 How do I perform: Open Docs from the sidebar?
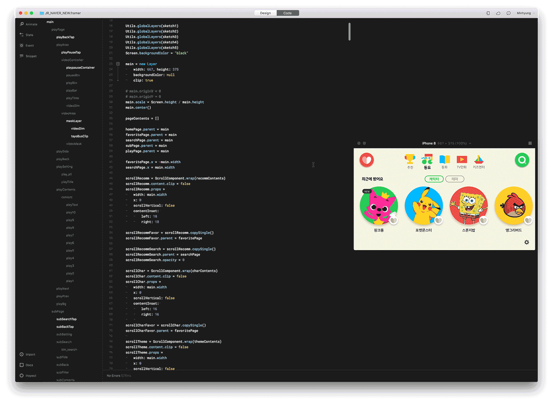tap(26, 365)
